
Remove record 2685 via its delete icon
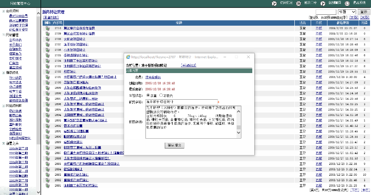click(x=47, y=164)
